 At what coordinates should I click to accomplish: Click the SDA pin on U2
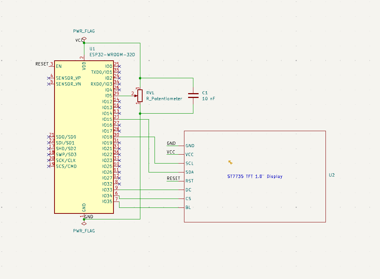coord(189,172)
